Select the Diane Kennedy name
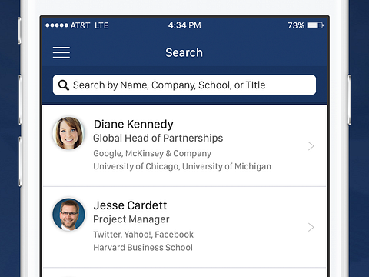Viewport: 369px width, 277px height. [134, 125]
